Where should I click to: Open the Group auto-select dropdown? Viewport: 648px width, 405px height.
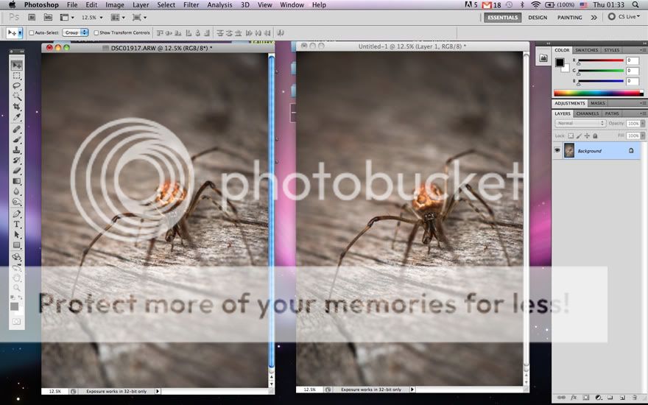click(x=76, y=32)
